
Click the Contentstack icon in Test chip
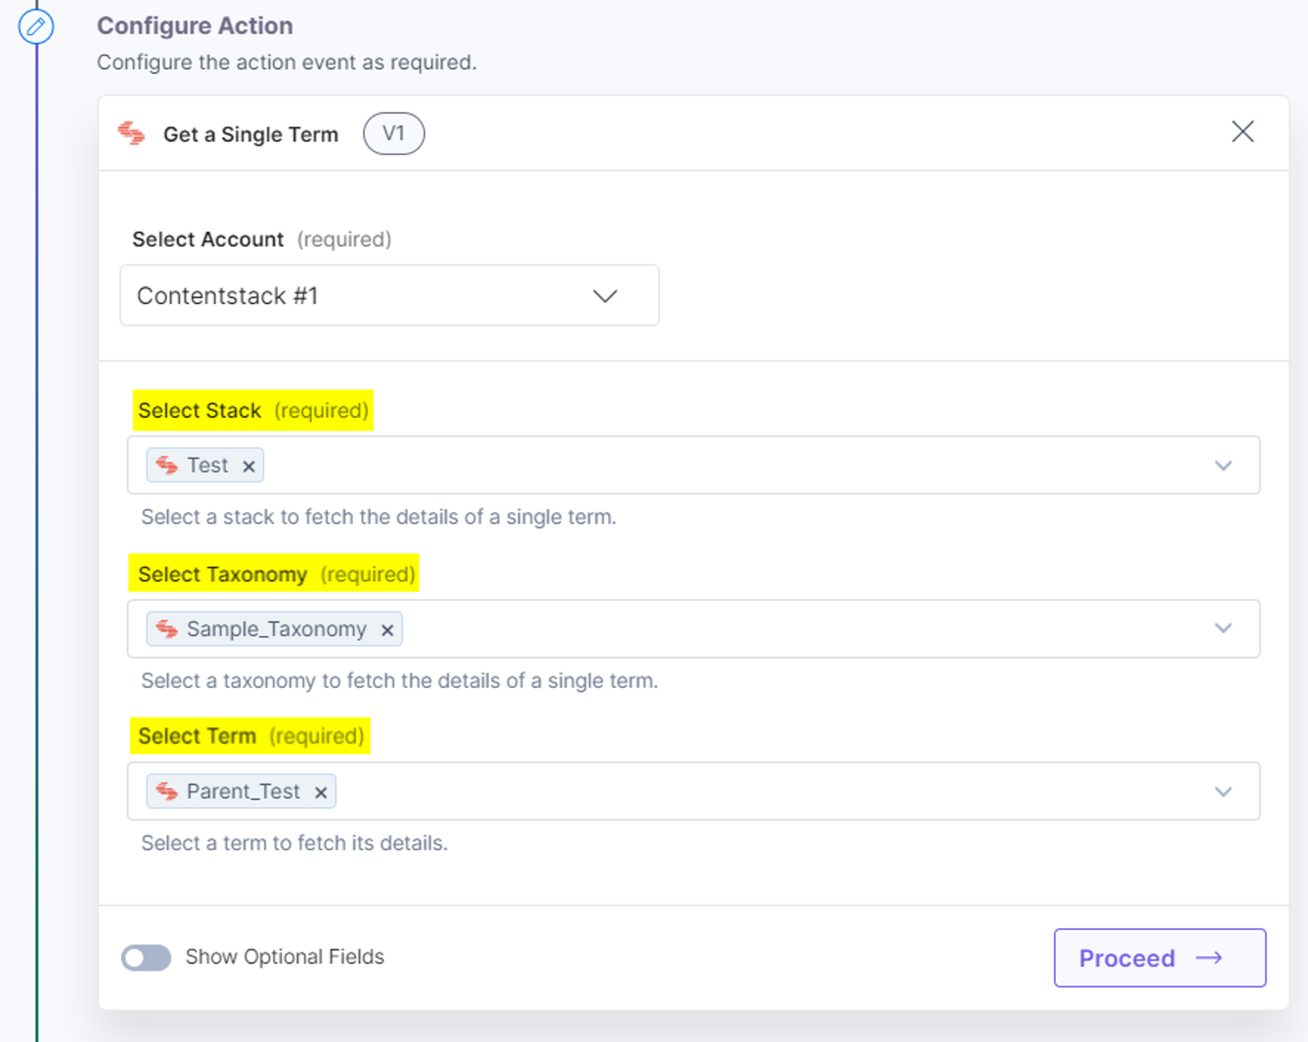click(x=167, y=465)
